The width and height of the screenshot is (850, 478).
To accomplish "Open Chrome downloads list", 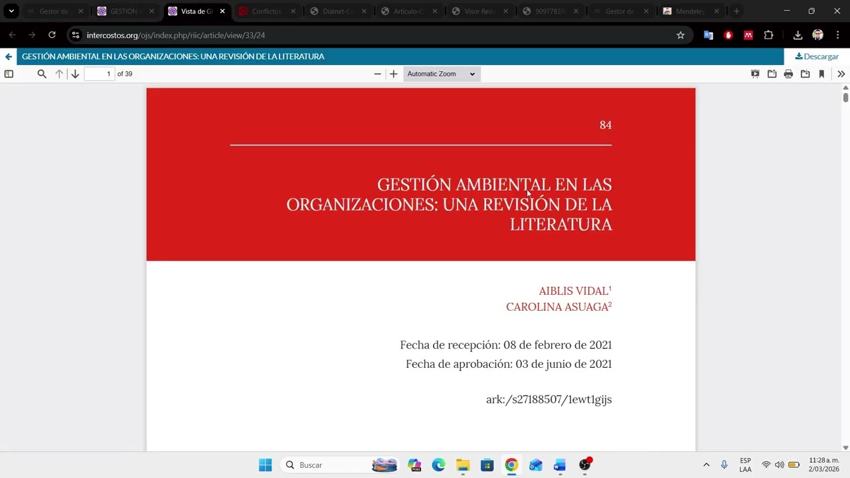I will (798, 35).
